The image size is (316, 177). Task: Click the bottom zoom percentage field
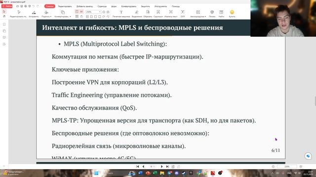click(x=287, y=167)
